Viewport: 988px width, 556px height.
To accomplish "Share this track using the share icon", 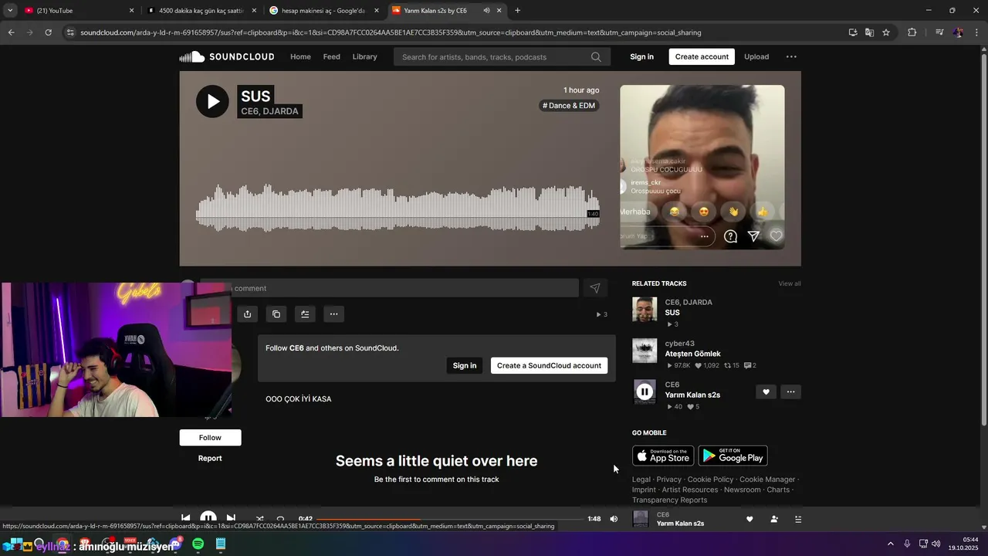I will tap(247, 314).
